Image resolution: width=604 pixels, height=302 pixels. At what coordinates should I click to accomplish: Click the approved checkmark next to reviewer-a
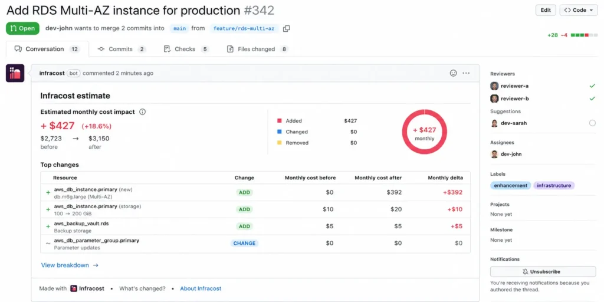[x=592, y=86]
